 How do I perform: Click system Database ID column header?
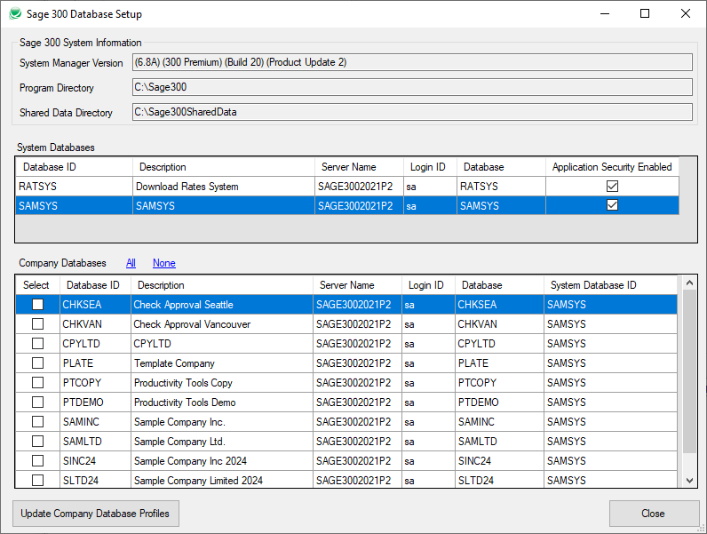75,167
